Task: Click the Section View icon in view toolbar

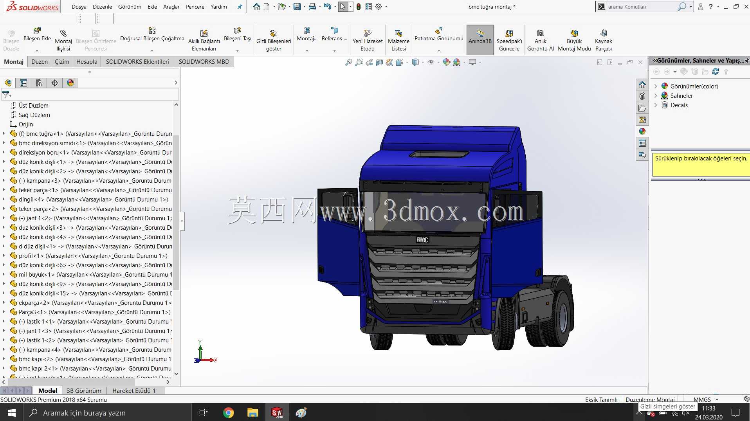Action: (379, 62)
